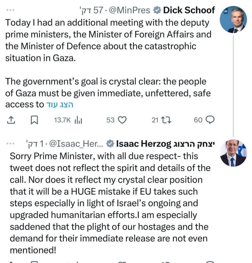Open more options on Dick Schoof's tweet
The height and width of the screenshot is (263, 252).
click(x=11, y=10)
